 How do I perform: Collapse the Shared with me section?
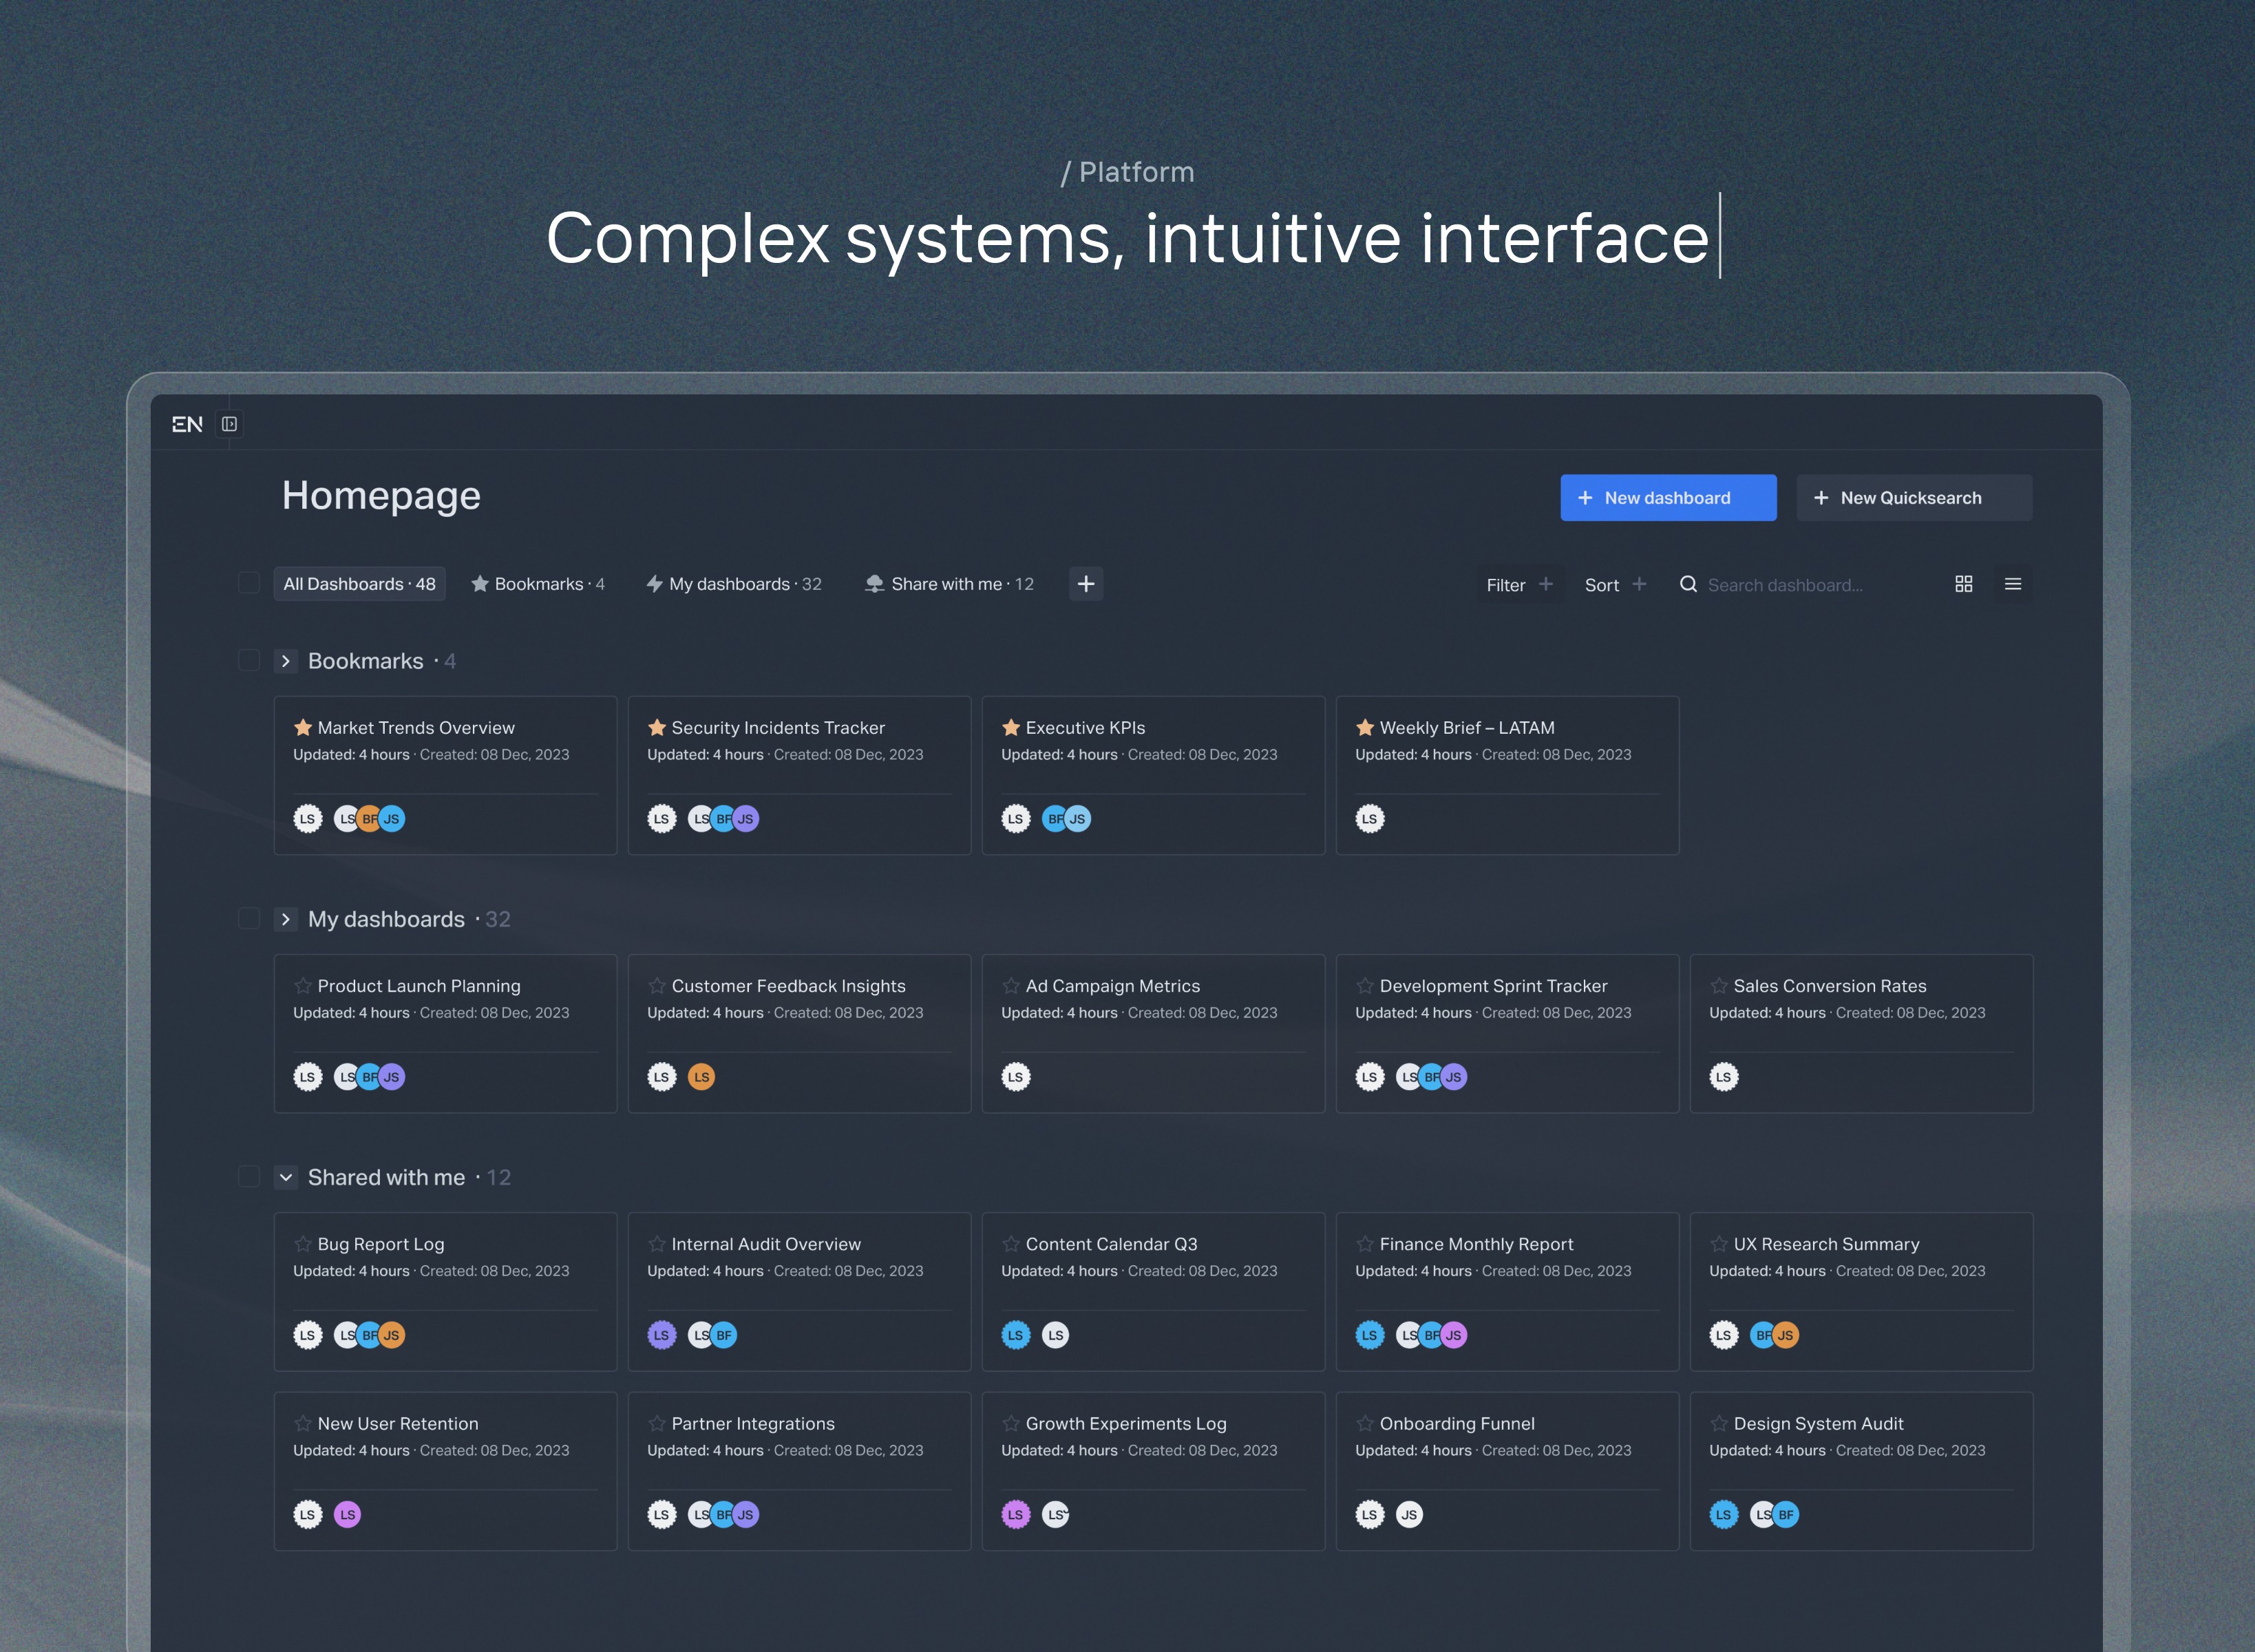(286, 1177)
